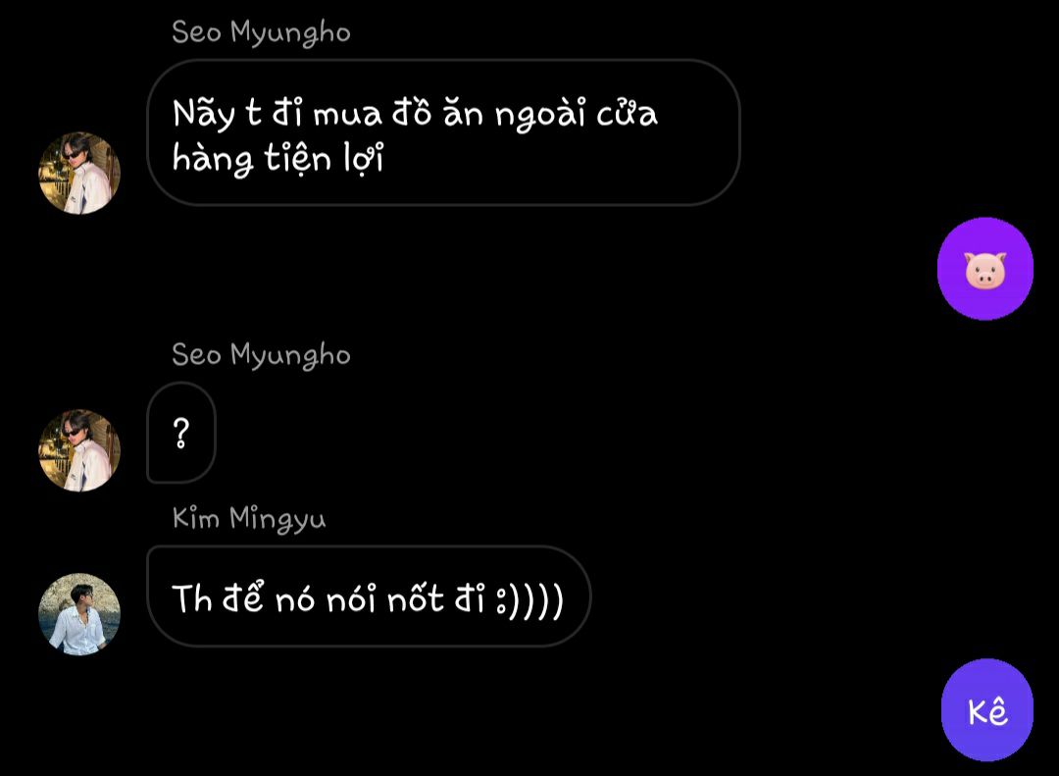Screen dimensions: 1059x776
Task: Select the "Th để nó nói nốt đi" message
Action: point(369,596)
